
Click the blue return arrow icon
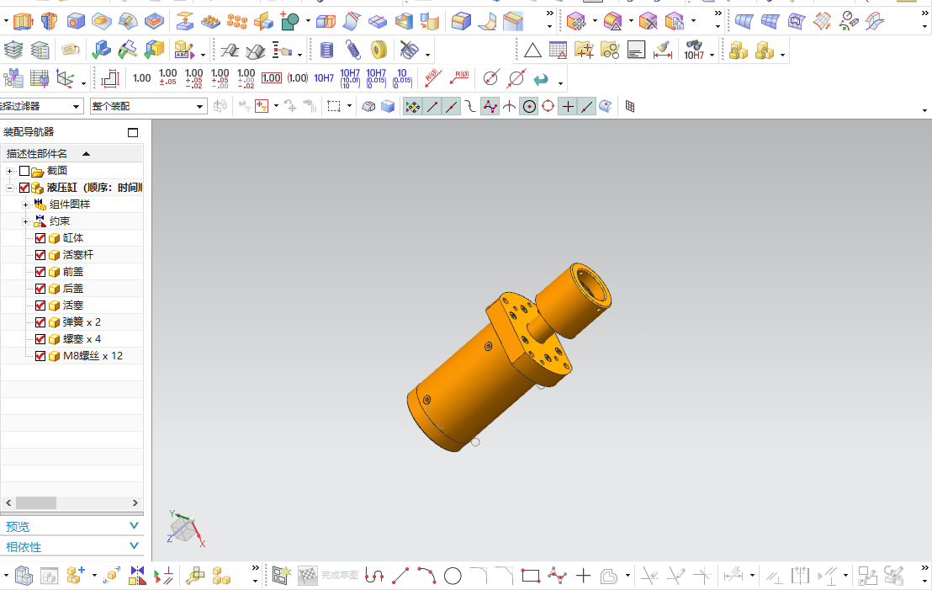pyautogui.click(x=541, y=78)
